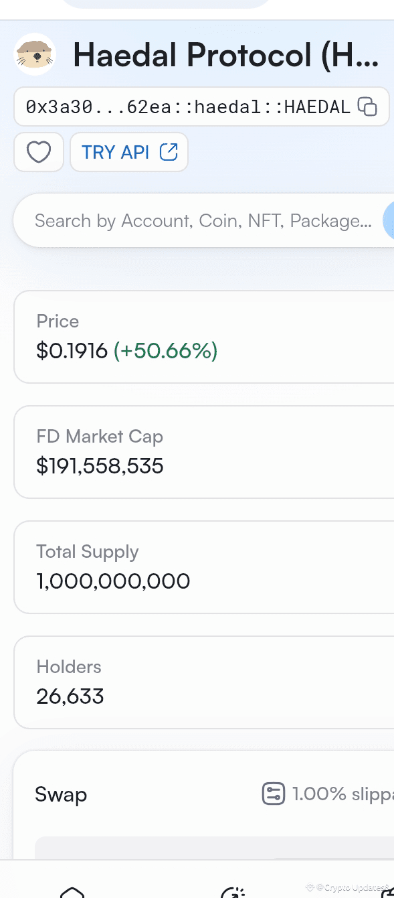This screenshot has width=394, height=898.
Task: Select the Total Supply card
Action: tap(204, 567)
